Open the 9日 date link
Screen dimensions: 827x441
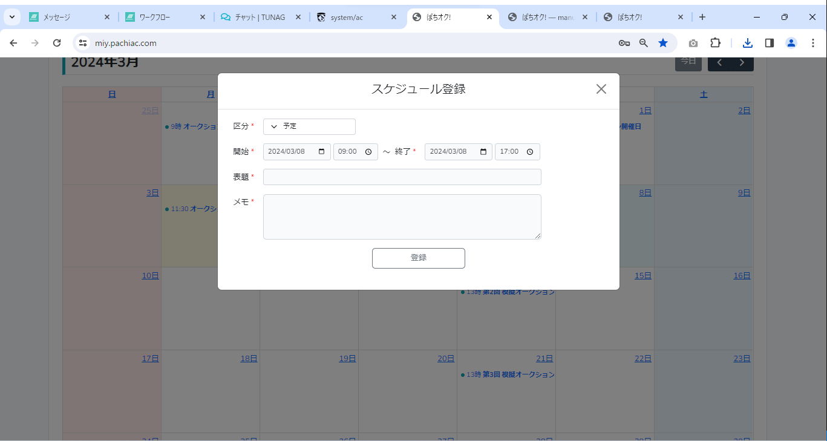744,192
